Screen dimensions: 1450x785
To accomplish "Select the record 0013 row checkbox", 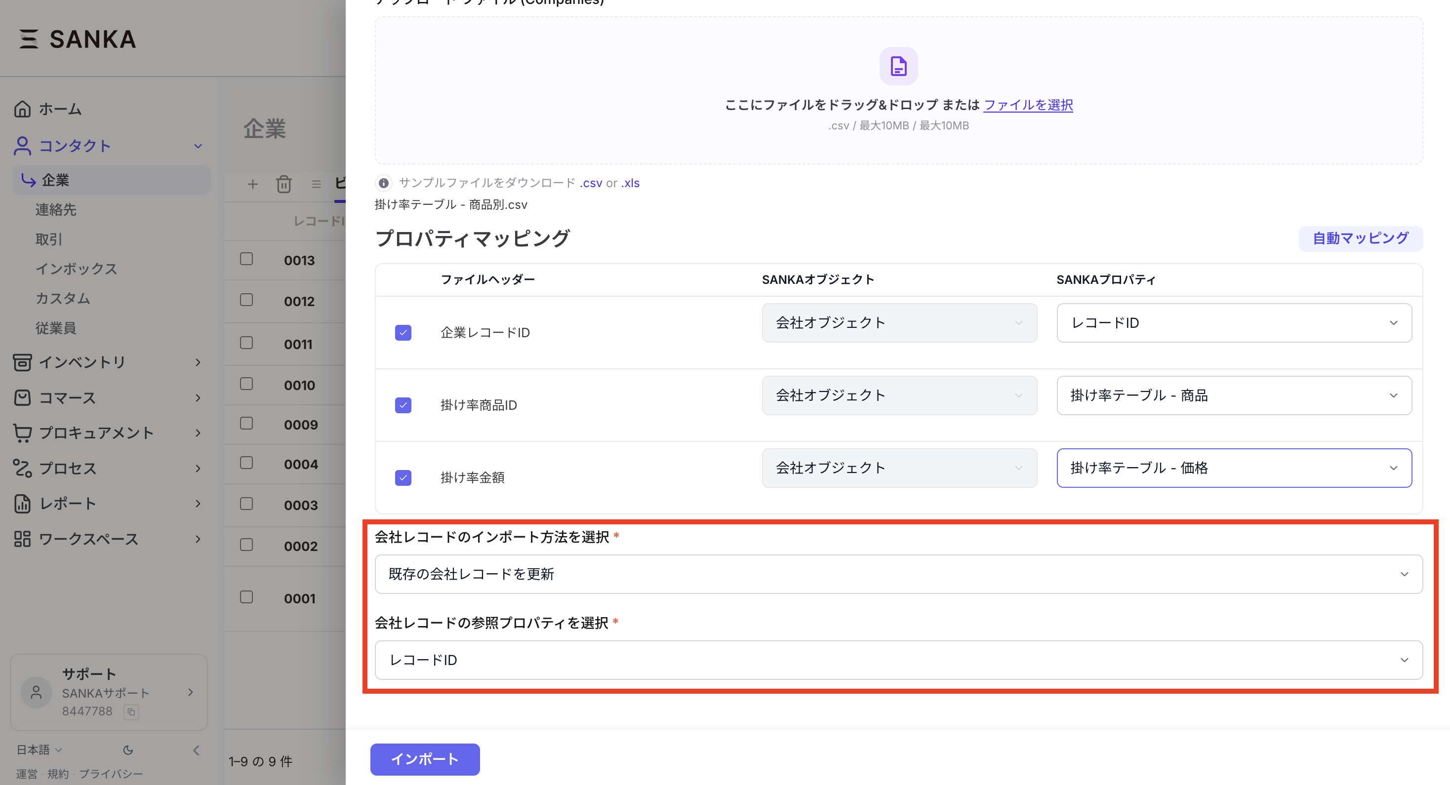I will click(x=246, y=259).
